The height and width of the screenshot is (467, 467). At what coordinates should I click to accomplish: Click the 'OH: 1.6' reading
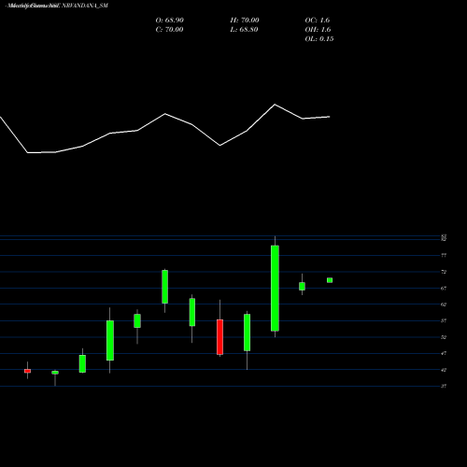pyautogui.click(x=318, y=29)
